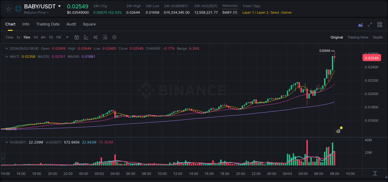Select the Time line-chart interval

click(10, 37)
